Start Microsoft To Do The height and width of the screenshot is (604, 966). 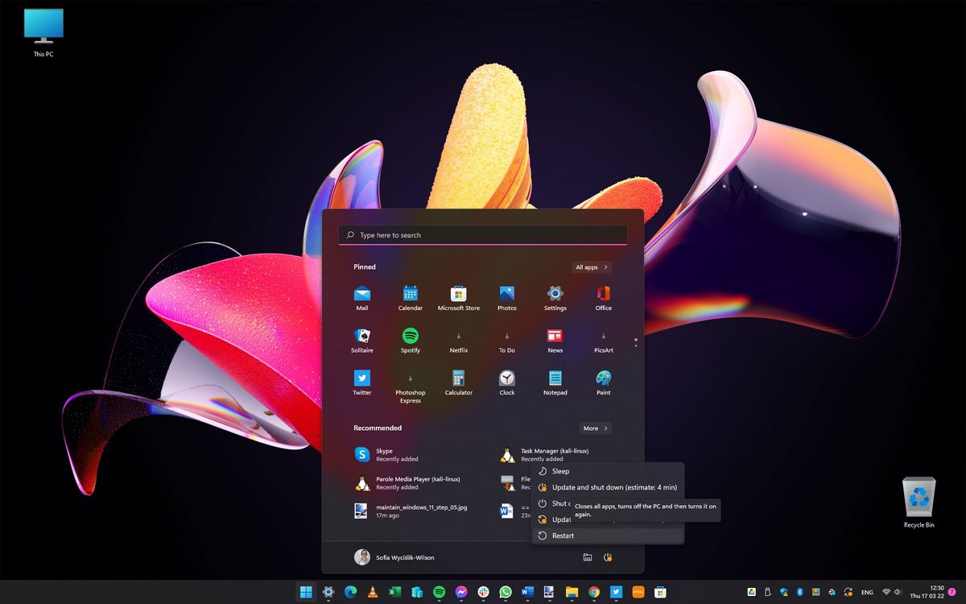[506, 337]
